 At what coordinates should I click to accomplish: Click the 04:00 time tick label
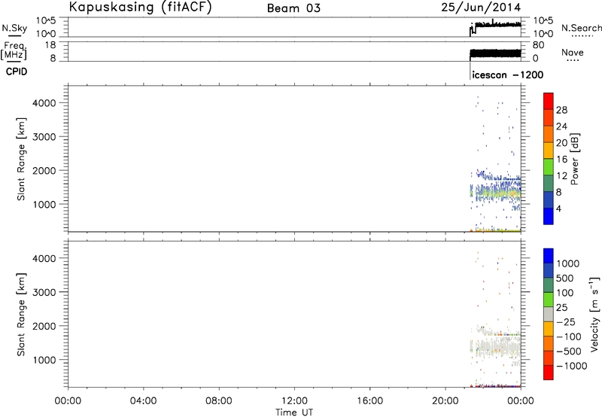(143, 401)
